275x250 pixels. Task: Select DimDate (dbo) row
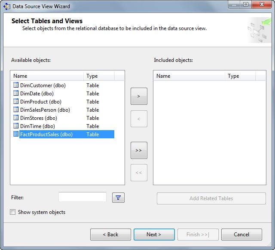pyautogui.click(x=64, y=94)
